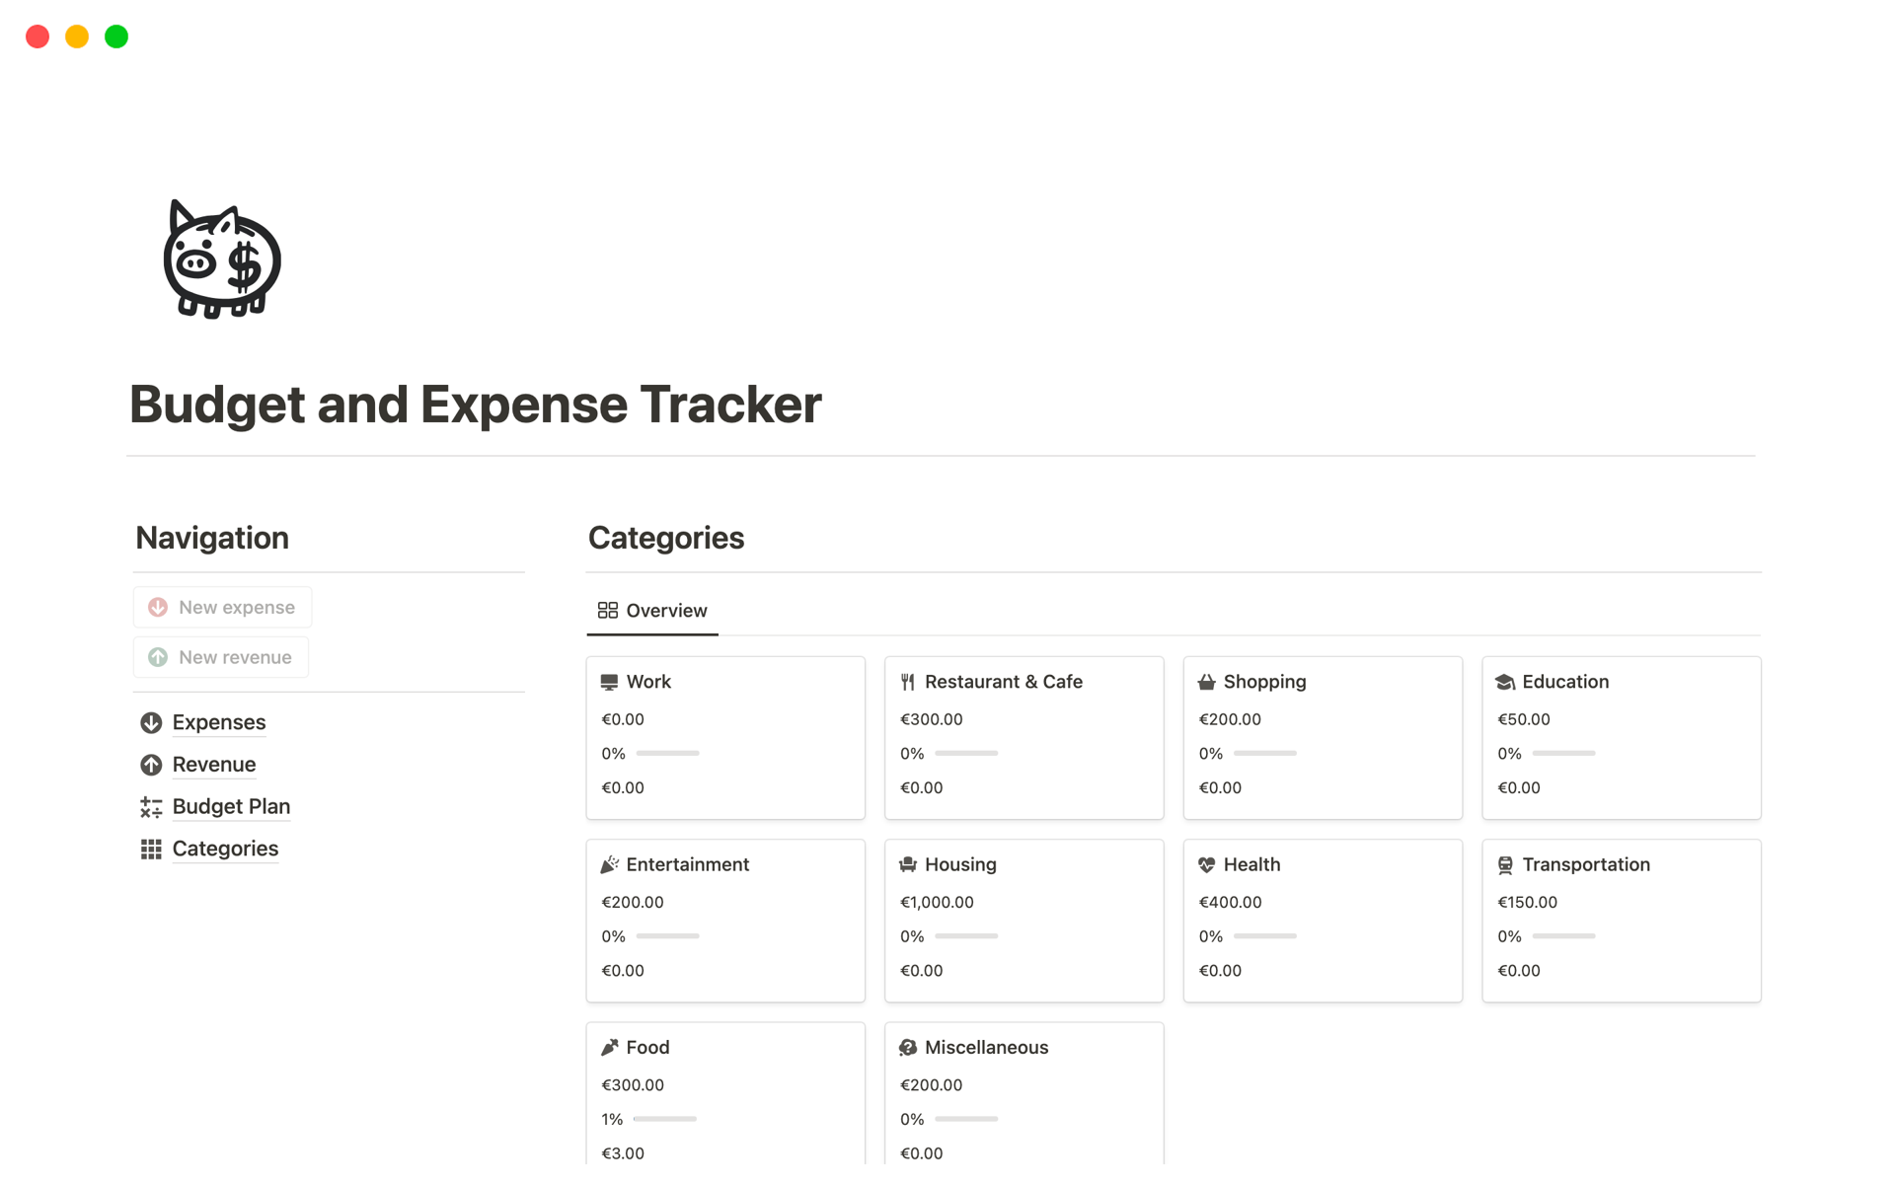The image size is (1895, 1184).
Task: Click the Categories grid icon
Action: click(151, 850)
